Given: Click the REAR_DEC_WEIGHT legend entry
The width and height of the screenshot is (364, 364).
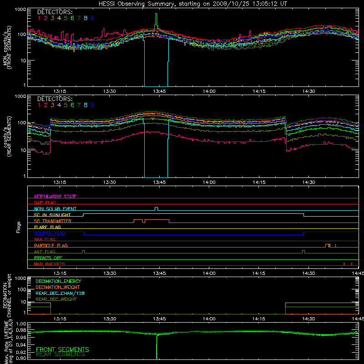Looking at the screenshot, I should point(56,299).
